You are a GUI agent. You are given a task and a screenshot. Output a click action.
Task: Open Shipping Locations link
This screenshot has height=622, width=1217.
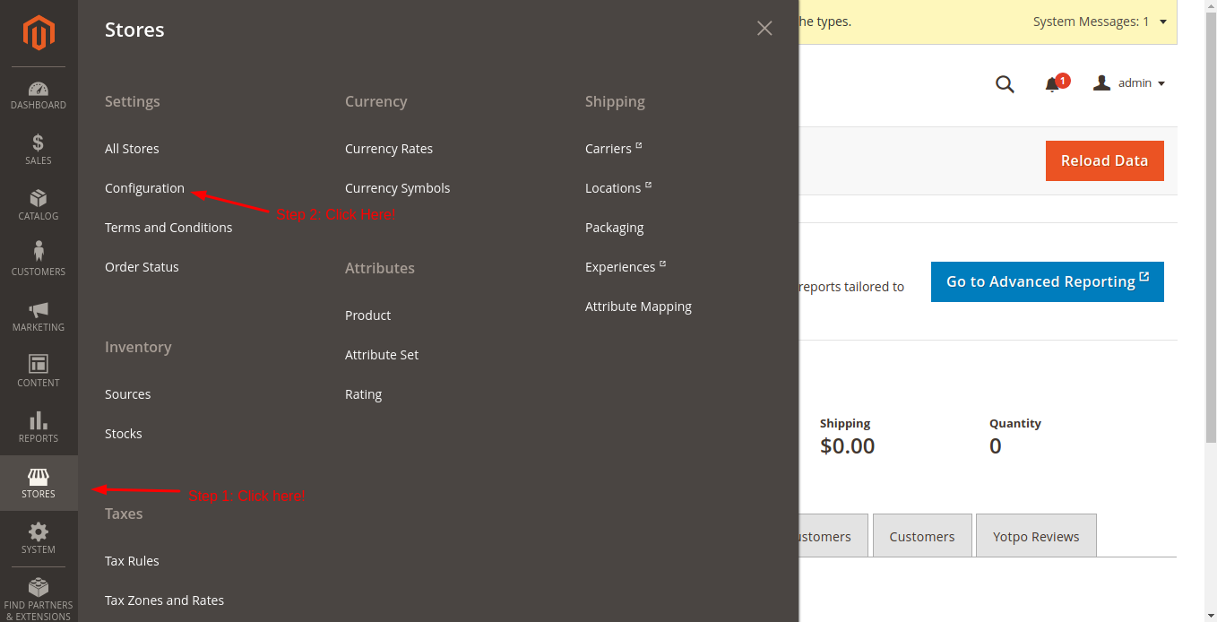(x=617, y=188)
